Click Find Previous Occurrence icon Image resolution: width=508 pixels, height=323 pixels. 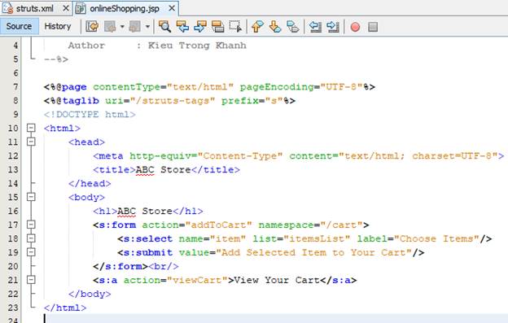tap(182, 27)
